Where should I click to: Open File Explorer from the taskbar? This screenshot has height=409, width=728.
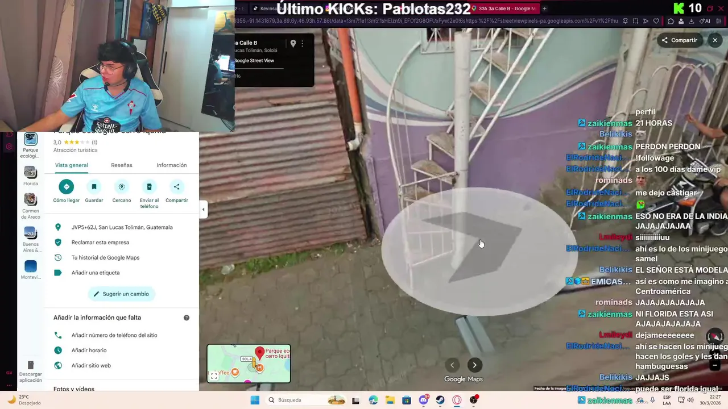(390, 400)
